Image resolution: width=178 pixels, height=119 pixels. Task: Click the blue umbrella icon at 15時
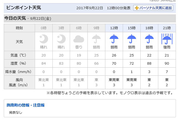[132, 39]
